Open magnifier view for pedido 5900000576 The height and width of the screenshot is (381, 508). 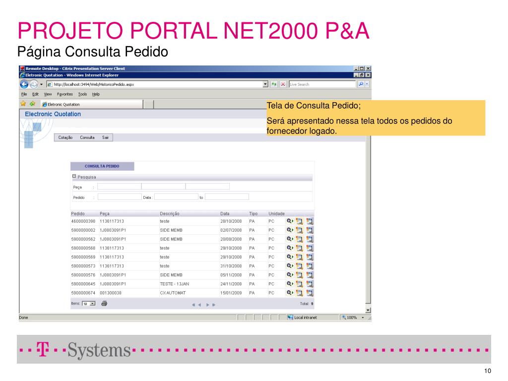290,275
